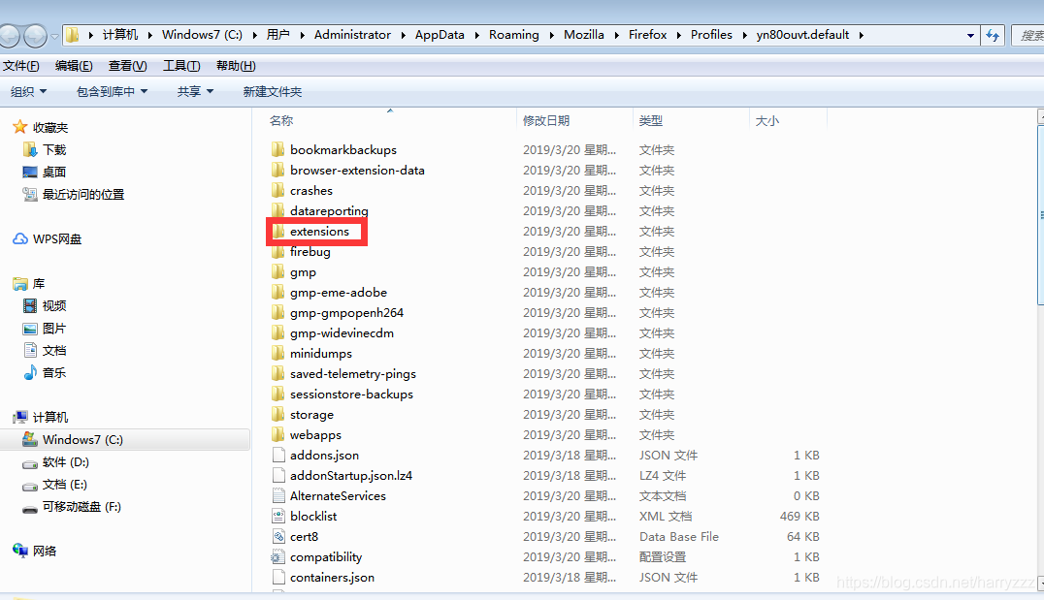The image size is (1044, 600).
Task: Open recent pages dropdown beside nav arrows
Action: [54, 36]
